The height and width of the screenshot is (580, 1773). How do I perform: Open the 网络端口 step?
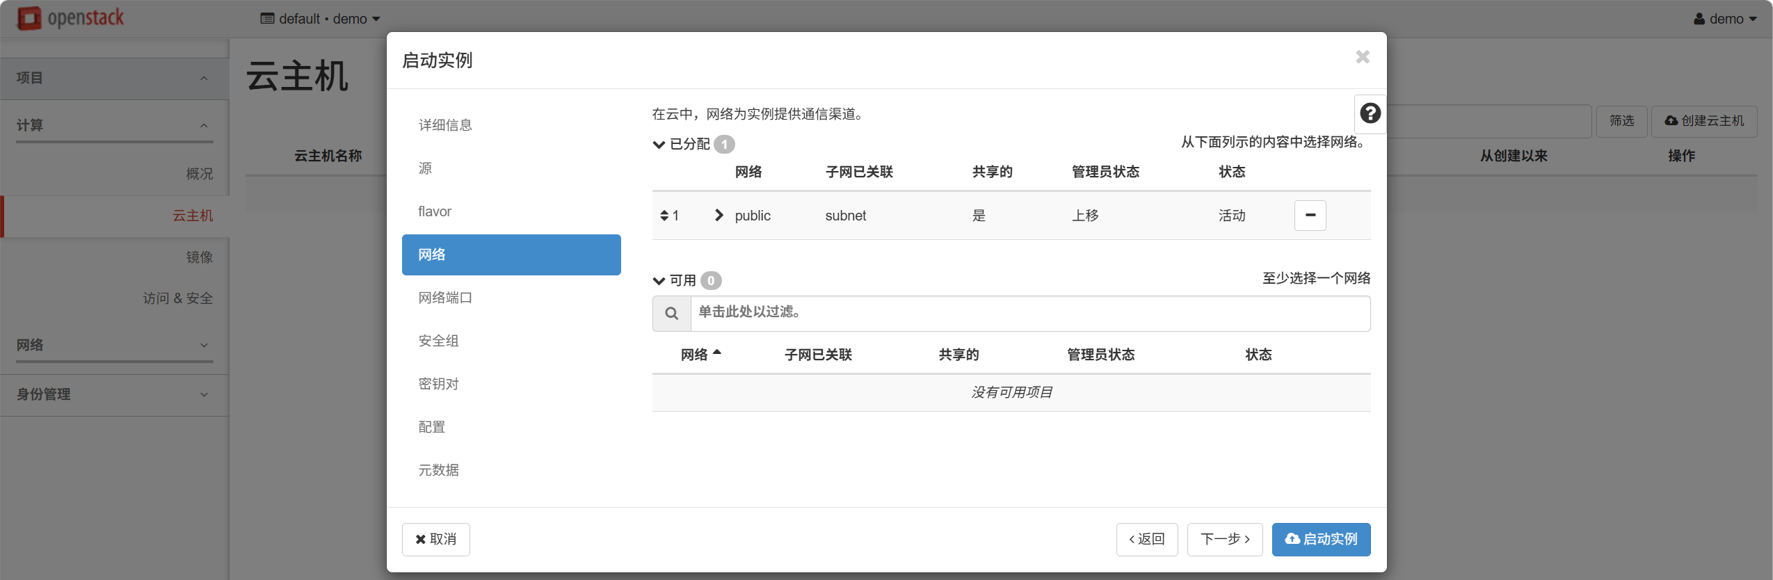pyautogui.click(x=511, y=298)
